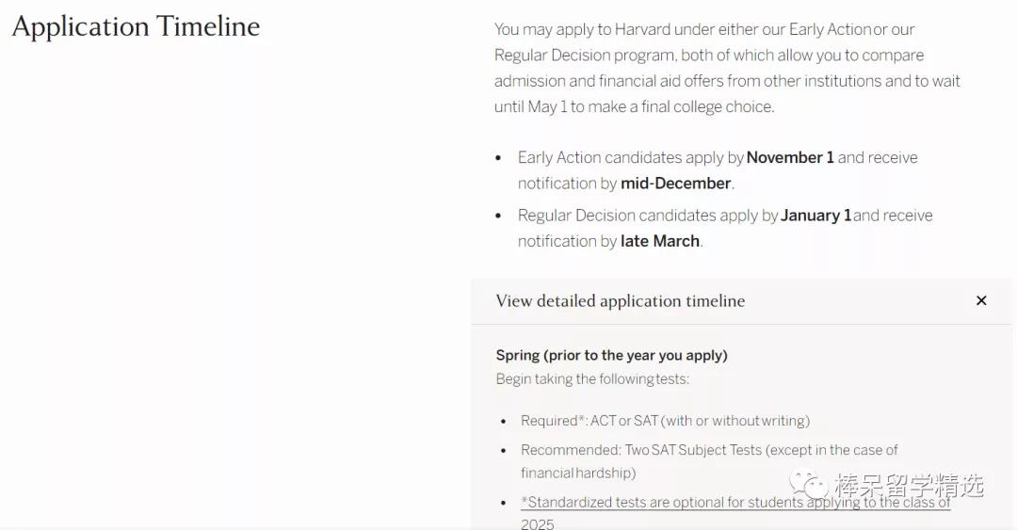This screenshot has height=530, width=1017.
Task: Click 'until May 1 to make a final college choice'
Action: click(x=635, y=107)
